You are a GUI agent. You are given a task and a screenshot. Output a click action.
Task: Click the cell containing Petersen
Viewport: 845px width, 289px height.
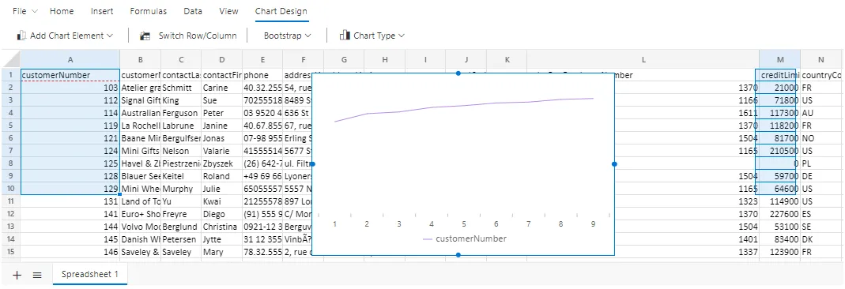coord(181,239)
